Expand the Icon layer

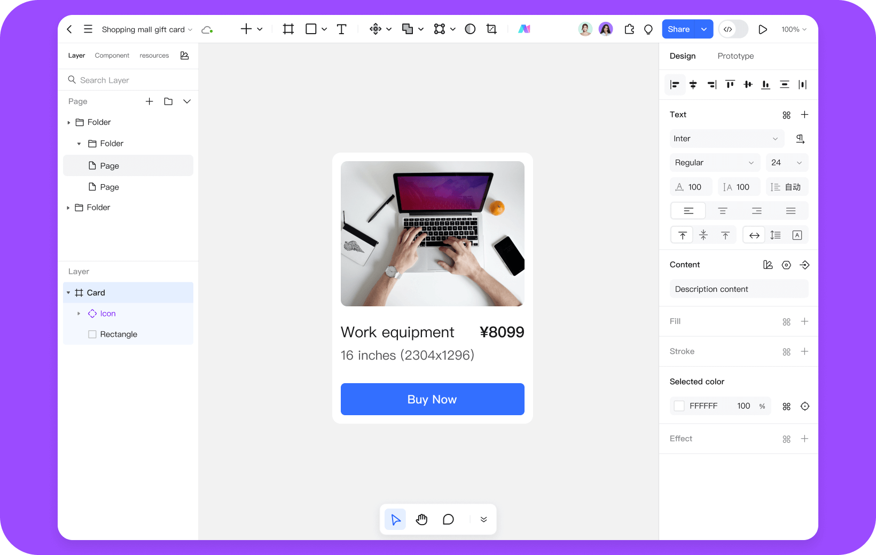point(79,314)
